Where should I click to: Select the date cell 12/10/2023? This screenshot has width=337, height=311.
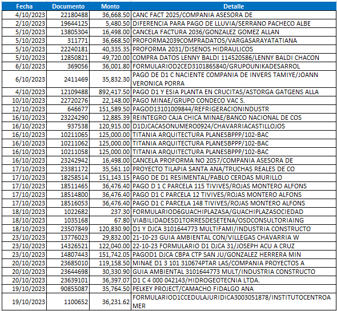(x=25, y=109)
